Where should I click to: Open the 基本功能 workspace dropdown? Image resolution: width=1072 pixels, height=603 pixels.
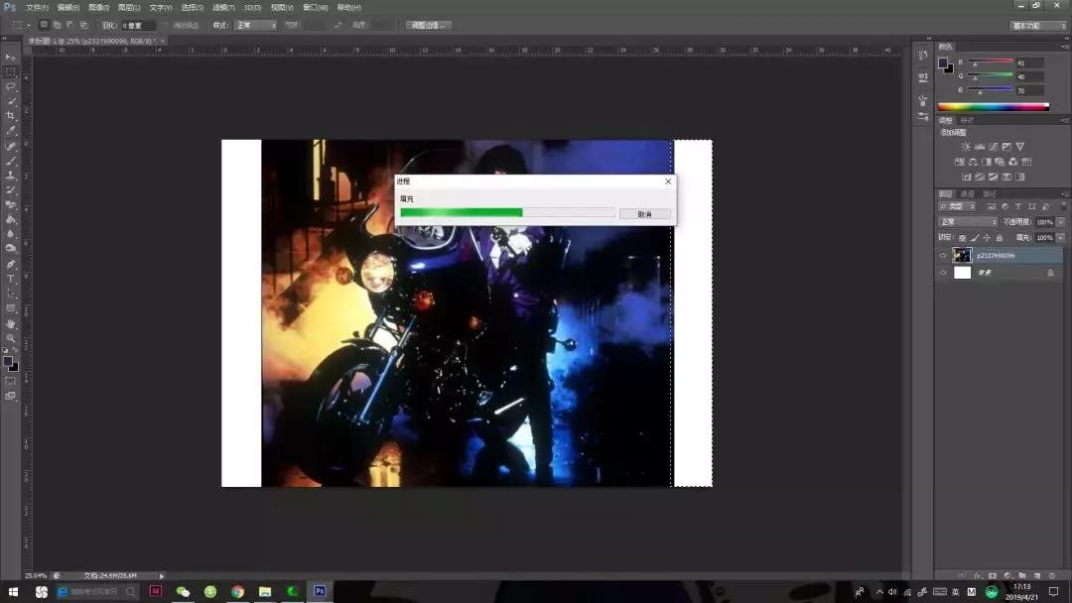(x=1038, y=25)
